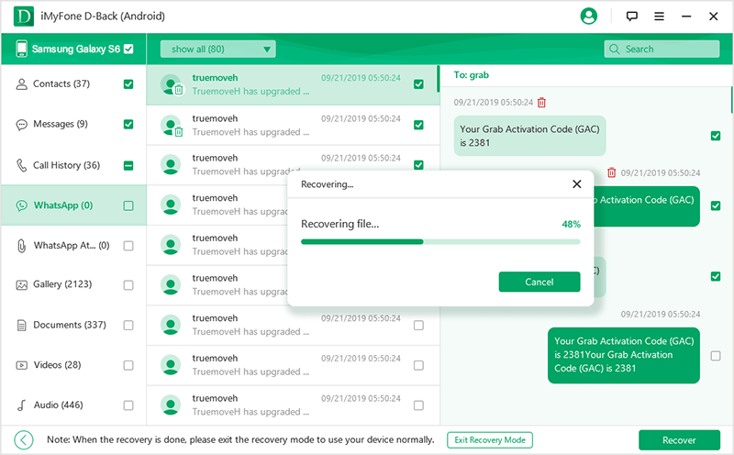Click Exit Recovery Mode button
This screenshot has height=455, width=734.
(x=490, y=440)
